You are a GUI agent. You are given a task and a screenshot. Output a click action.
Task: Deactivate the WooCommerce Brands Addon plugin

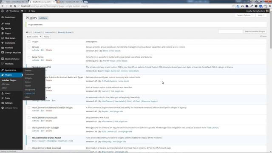[x=63, y=141]
